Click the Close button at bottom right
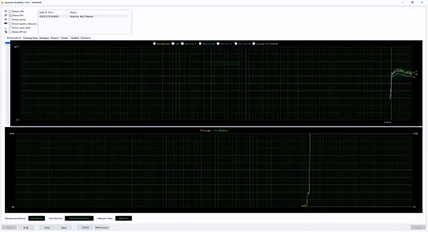This screenshot has height=232, width=428. tap(418, 227)
